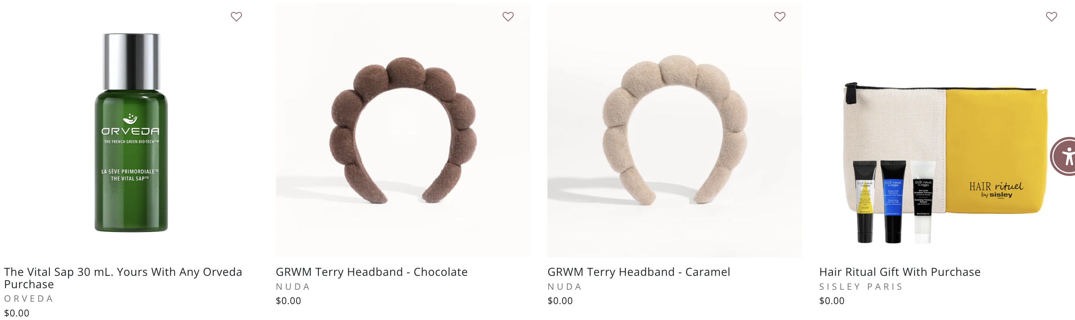
Task: View the caramel beige headband image
Action: click(674, 130)
